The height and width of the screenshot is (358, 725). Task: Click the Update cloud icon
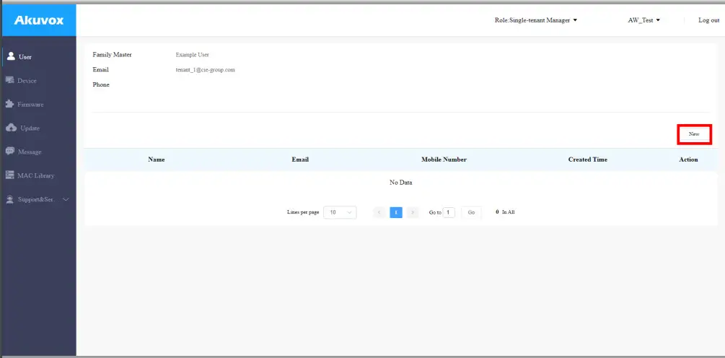(12, 128)
